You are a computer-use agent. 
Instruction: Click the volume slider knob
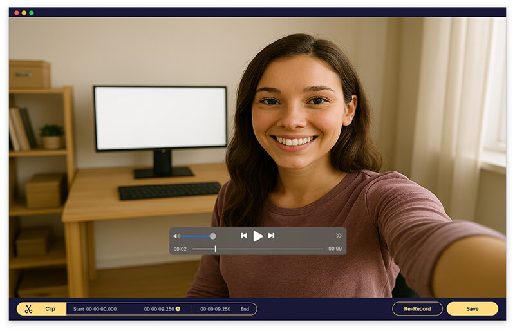click(212, 236)
